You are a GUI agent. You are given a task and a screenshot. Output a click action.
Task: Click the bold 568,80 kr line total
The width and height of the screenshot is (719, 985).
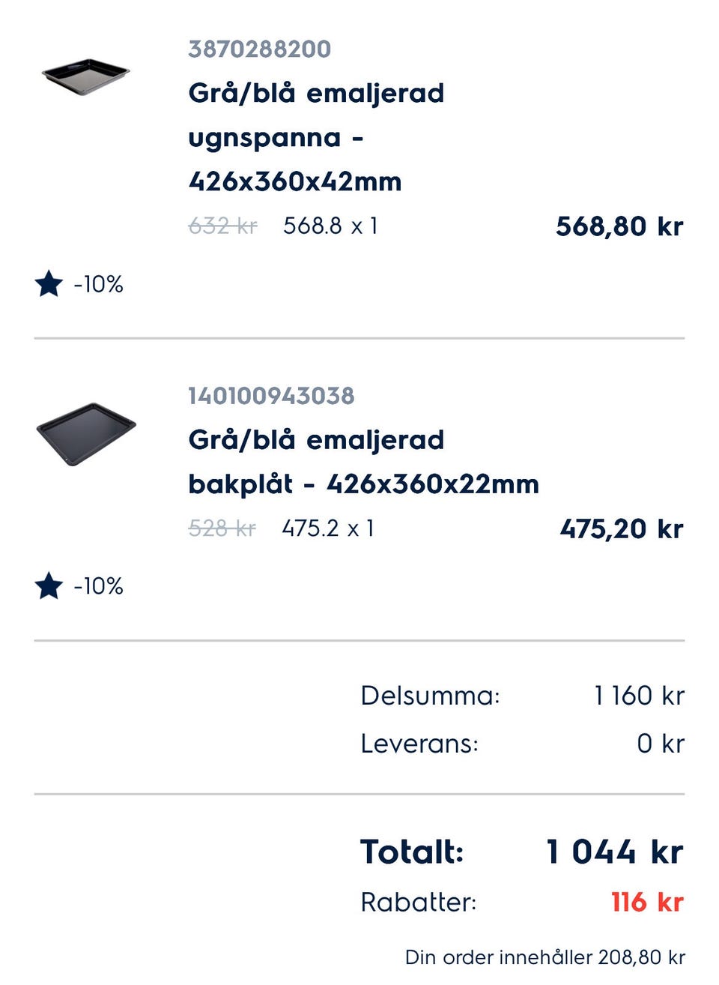[x=619, y=226]
